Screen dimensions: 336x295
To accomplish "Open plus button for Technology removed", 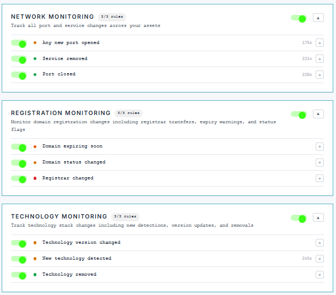I will 319,275.
